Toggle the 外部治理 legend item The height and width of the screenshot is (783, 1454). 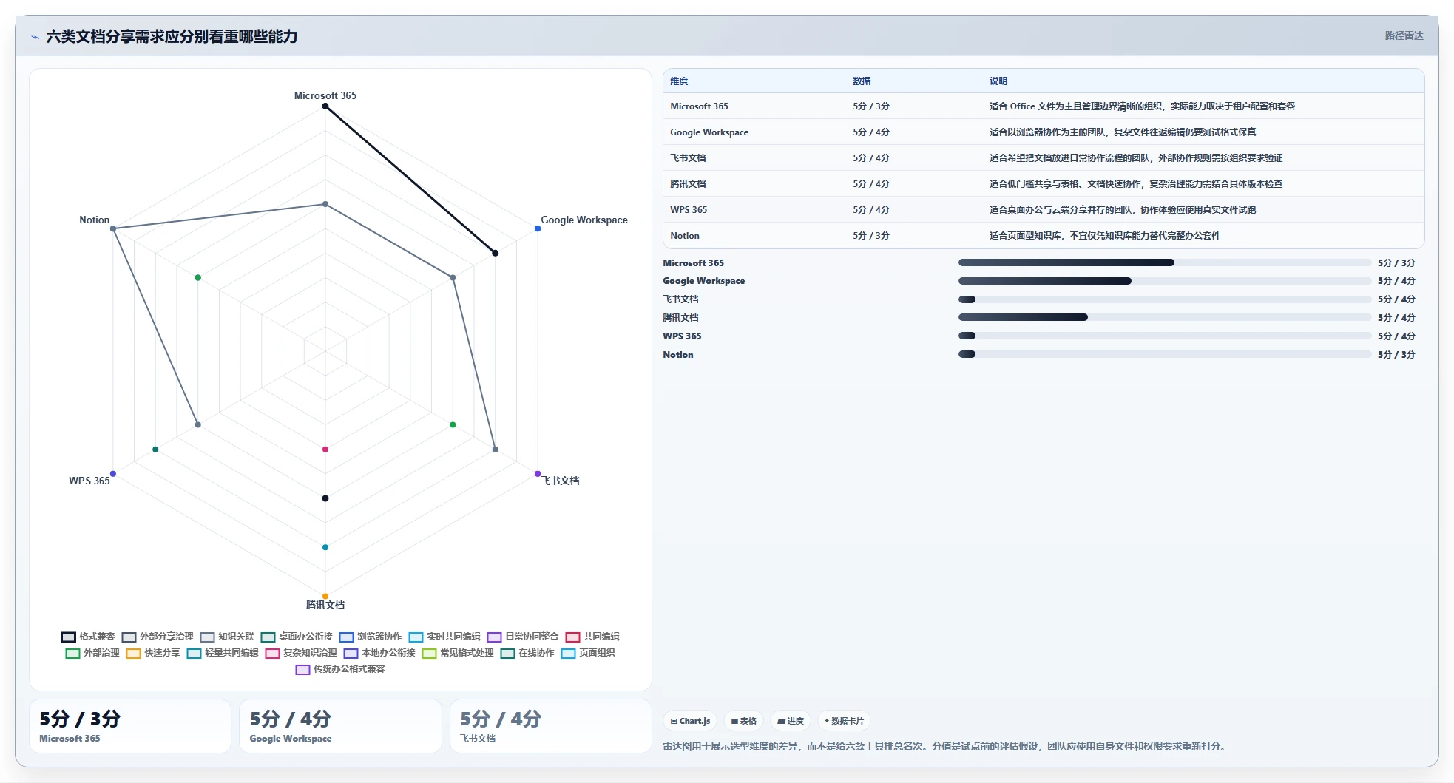[x=92, y=653]
